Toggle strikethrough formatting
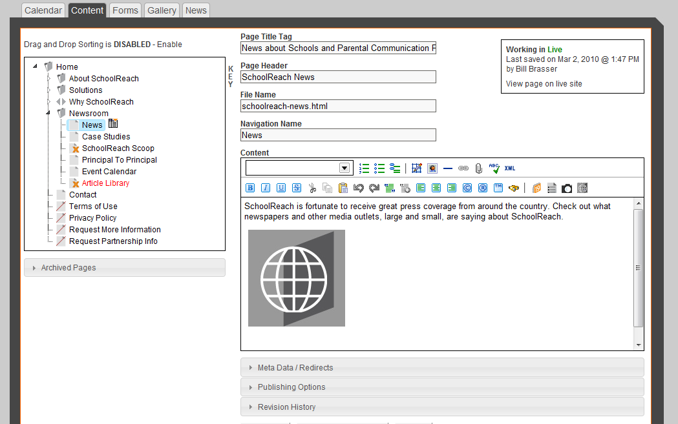Image resolution: width=678 pixels, height=424 pixels. tap(297, 188)
